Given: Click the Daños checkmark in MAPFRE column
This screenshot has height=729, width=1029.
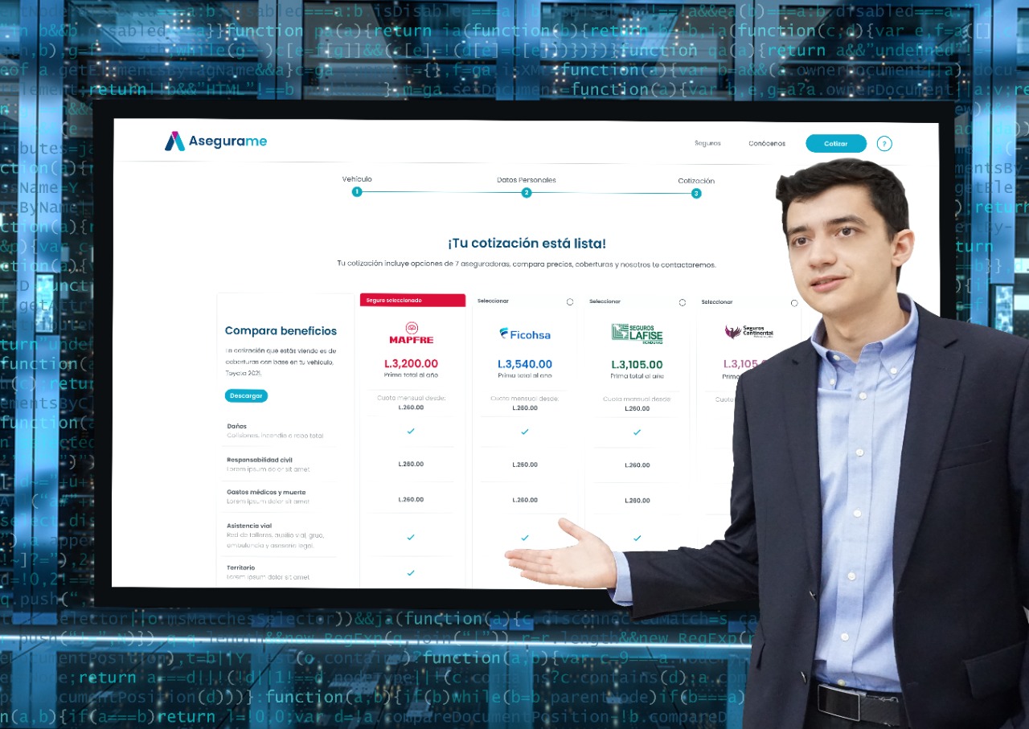Looking at the screenshot, I should [411, 431].
